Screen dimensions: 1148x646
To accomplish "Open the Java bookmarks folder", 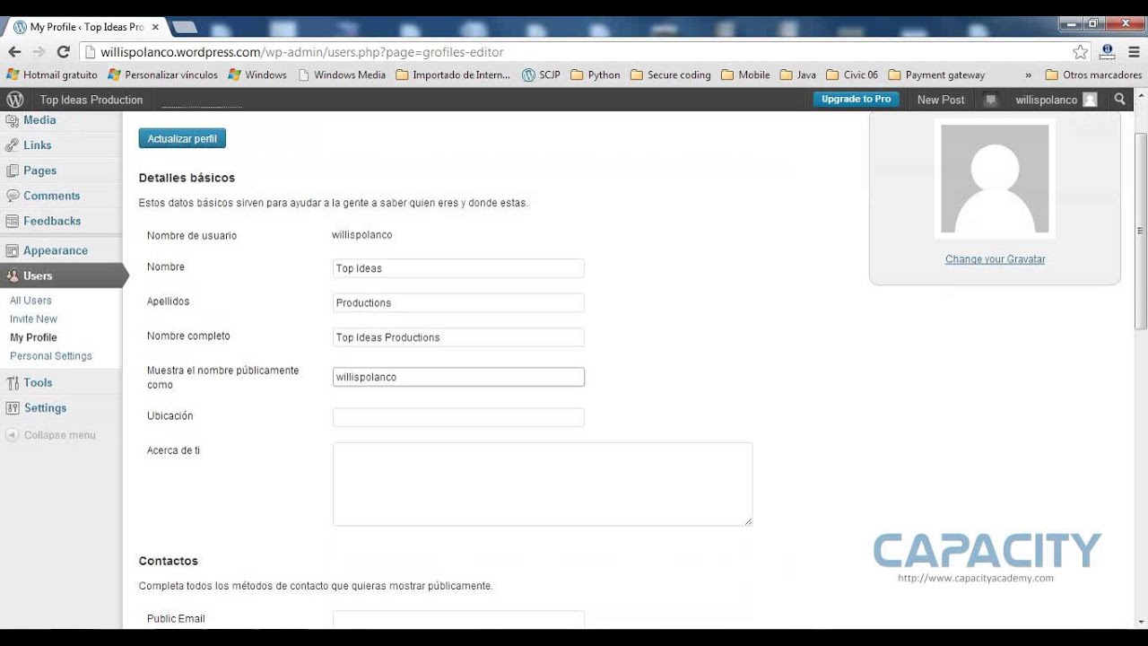I will (x=798, y=75).
